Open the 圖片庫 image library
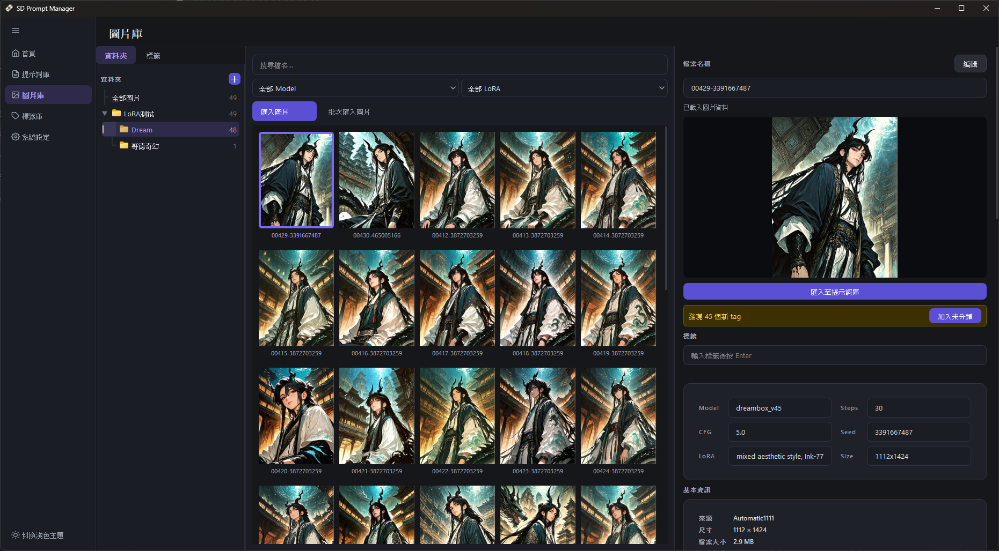Viewport: 999px width, 551px height. 48,95
